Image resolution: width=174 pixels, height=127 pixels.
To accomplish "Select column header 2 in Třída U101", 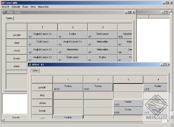I will (73, 27).
